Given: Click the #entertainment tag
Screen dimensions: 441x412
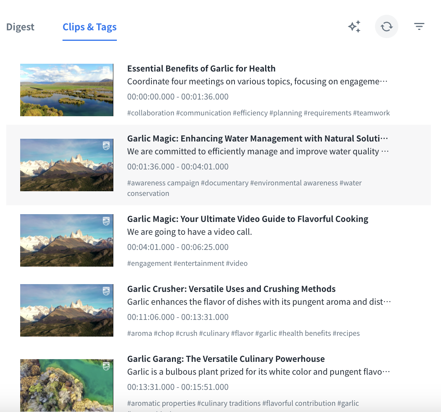Looking at the screenshot, I should pos(198,264).
